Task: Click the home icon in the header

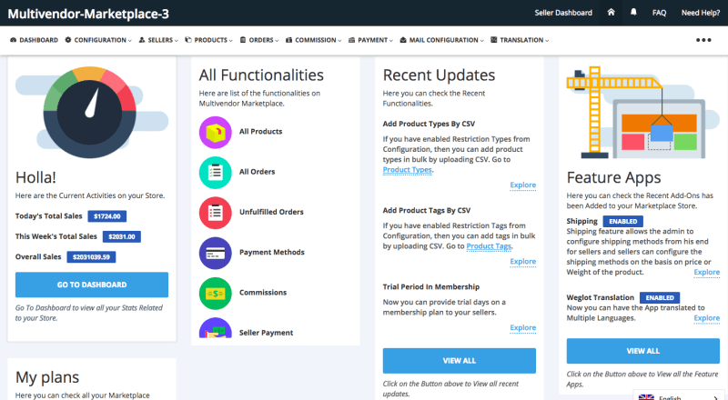Action: coord(609,13)
